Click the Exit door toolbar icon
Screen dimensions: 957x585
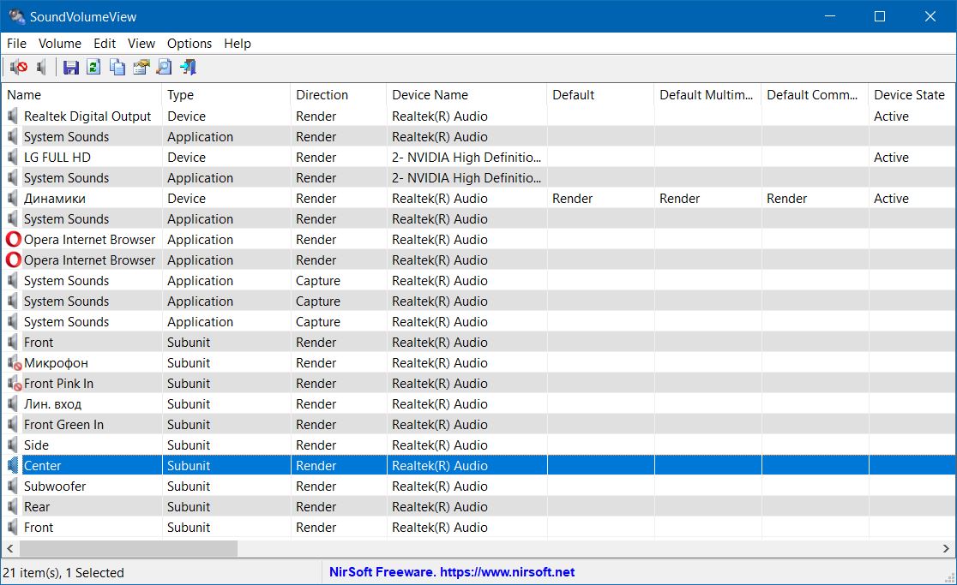(188, 67)
